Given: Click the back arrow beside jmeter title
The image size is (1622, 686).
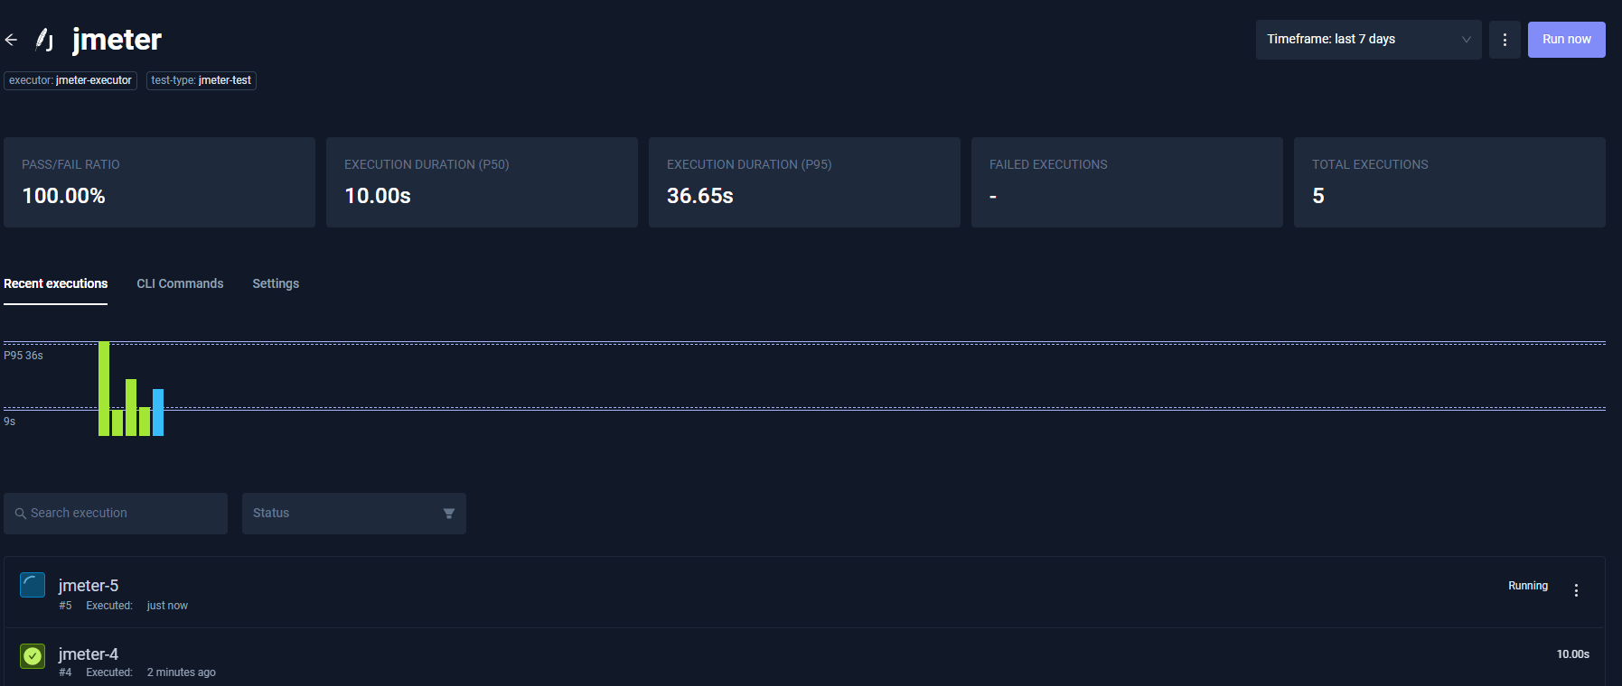Looking at the screenshot, I should pyautogui.click(x=11, y=40).
